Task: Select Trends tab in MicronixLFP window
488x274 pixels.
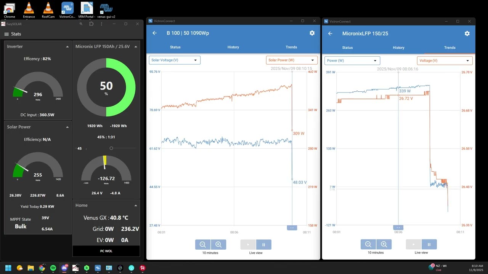Action: tap(450, 48)
